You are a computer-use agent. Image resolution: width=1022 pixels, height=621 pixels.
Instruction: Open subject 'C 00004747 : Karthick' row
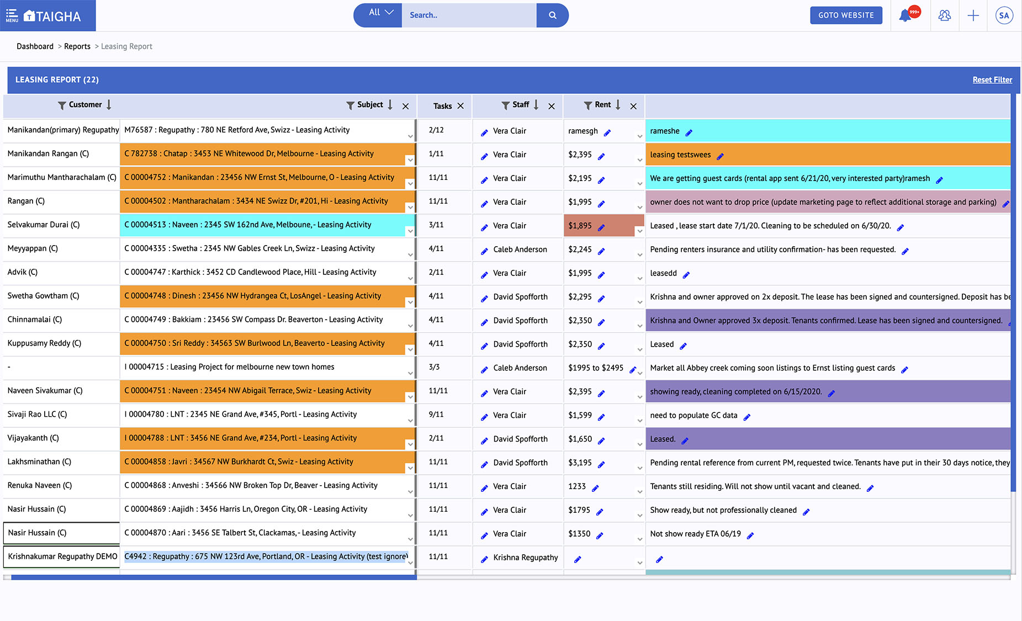250,272
